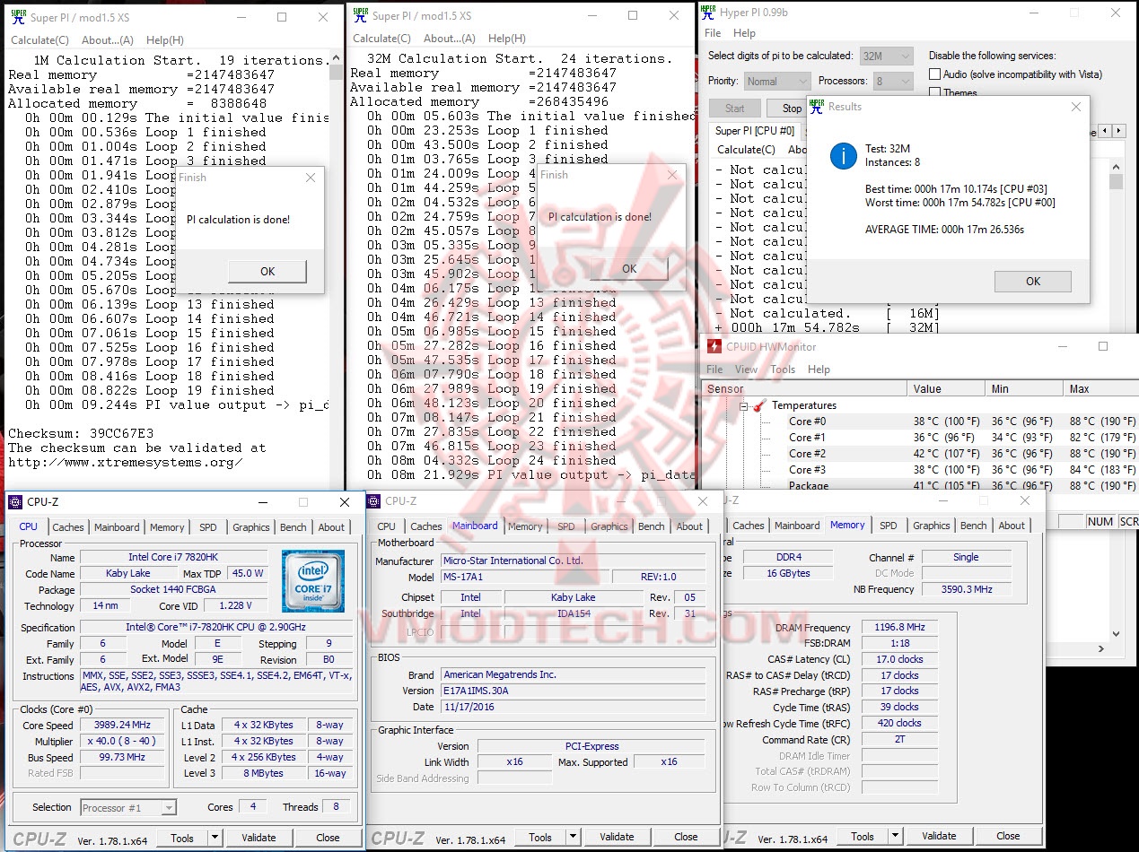The image size is (1139, 852).
Task: Click the CPU-Z processor window title icon
Action: coord(15,502)
